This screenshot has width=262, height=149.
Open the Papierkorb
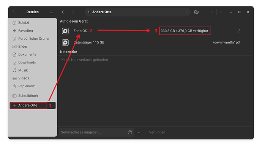pos(33,86)
